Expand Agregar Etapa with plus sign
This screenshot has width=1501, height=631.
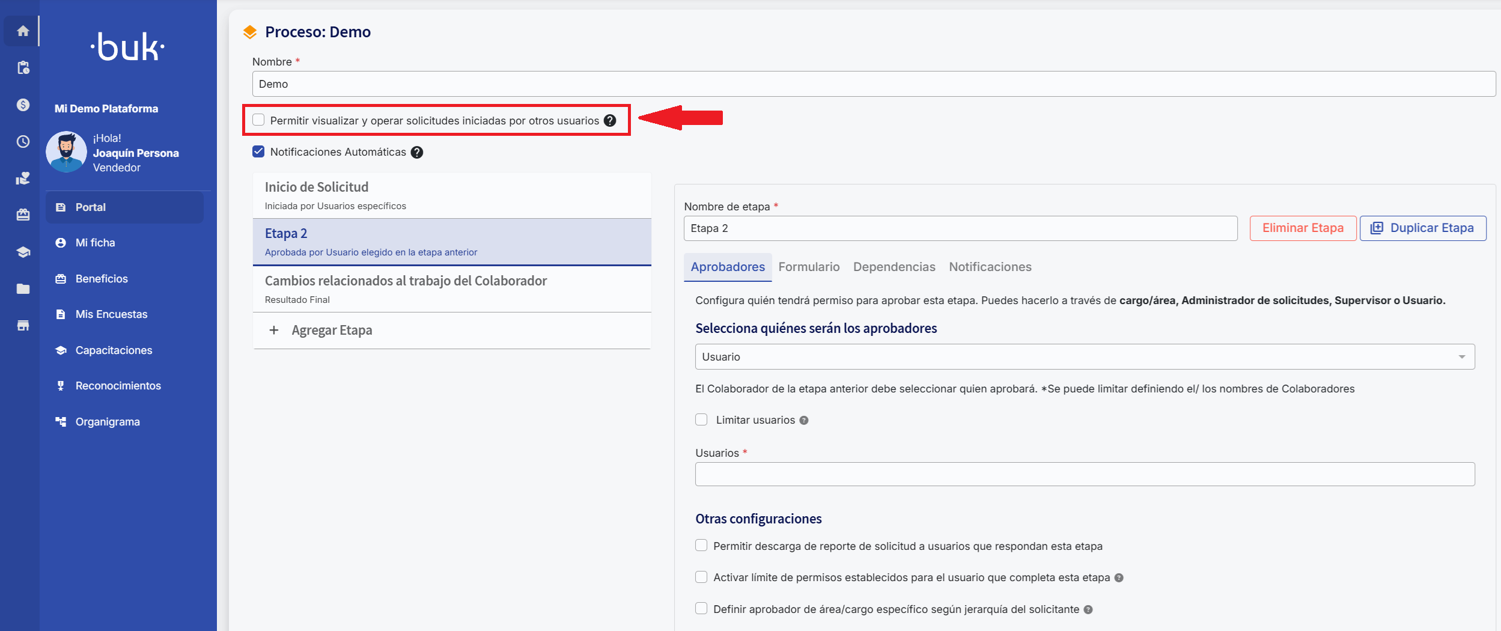pos(274,330)
